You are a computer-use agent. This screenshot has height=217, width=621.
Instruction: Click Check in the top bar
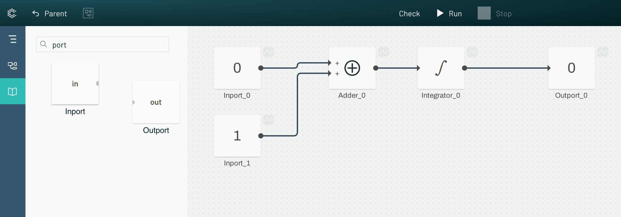click(409, 14)
